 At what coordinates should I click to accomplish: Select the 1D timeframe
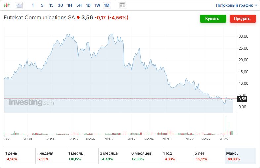pyautogui.click(x=88, y=5)
